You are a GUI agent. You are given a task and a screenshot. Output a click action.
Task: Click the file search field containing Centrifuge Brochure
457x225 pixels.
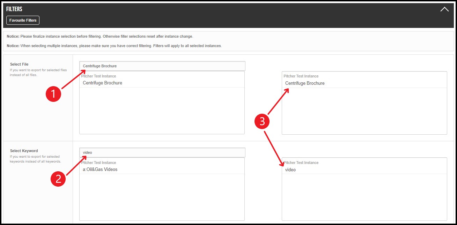pyautogui.click(x=162, y=66)
